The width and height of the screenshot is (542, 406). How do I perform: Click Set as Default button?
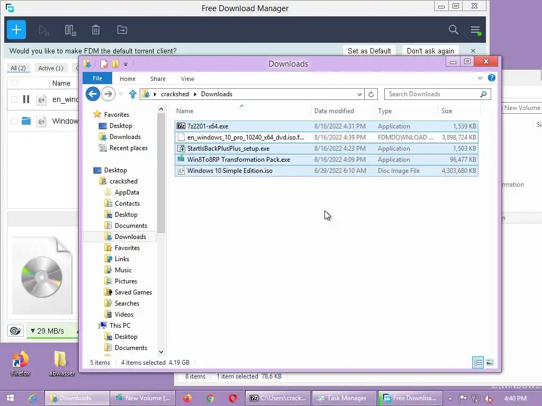369,51
